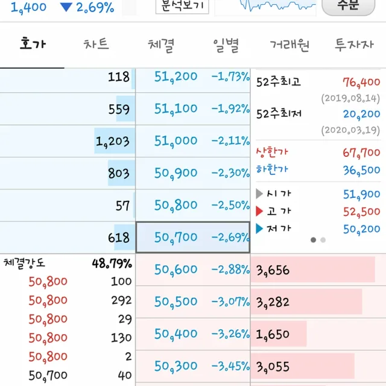Select the 51,000 ask price row
386x386 pixels.
(x=193, y=141)
